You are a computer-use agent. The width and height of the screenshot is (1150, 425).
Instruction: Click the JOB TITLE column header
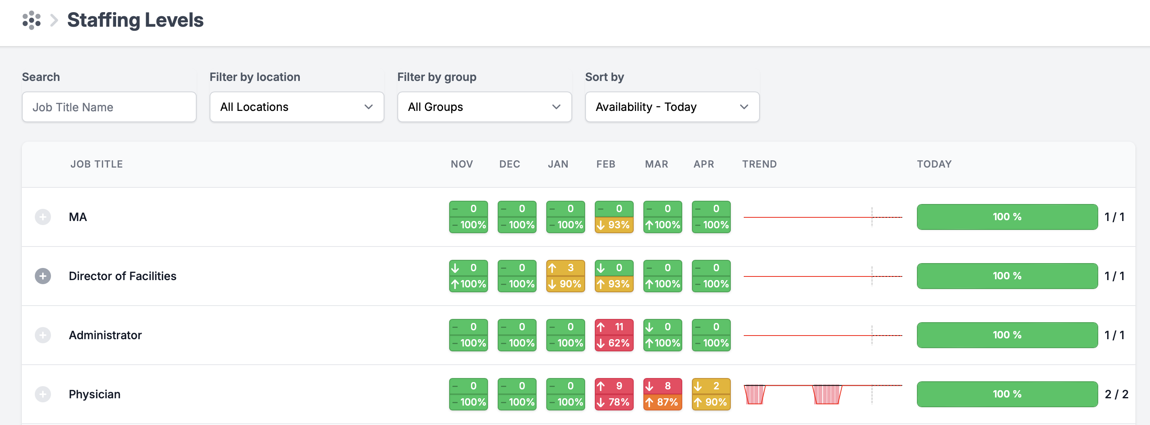point(96,164)
